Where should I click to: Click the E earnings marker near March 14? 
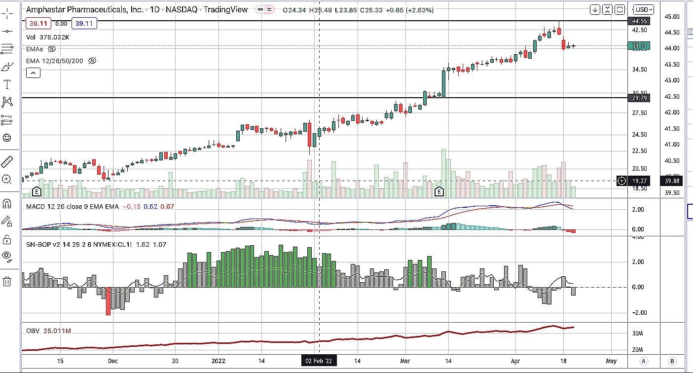tap(439, 191)
